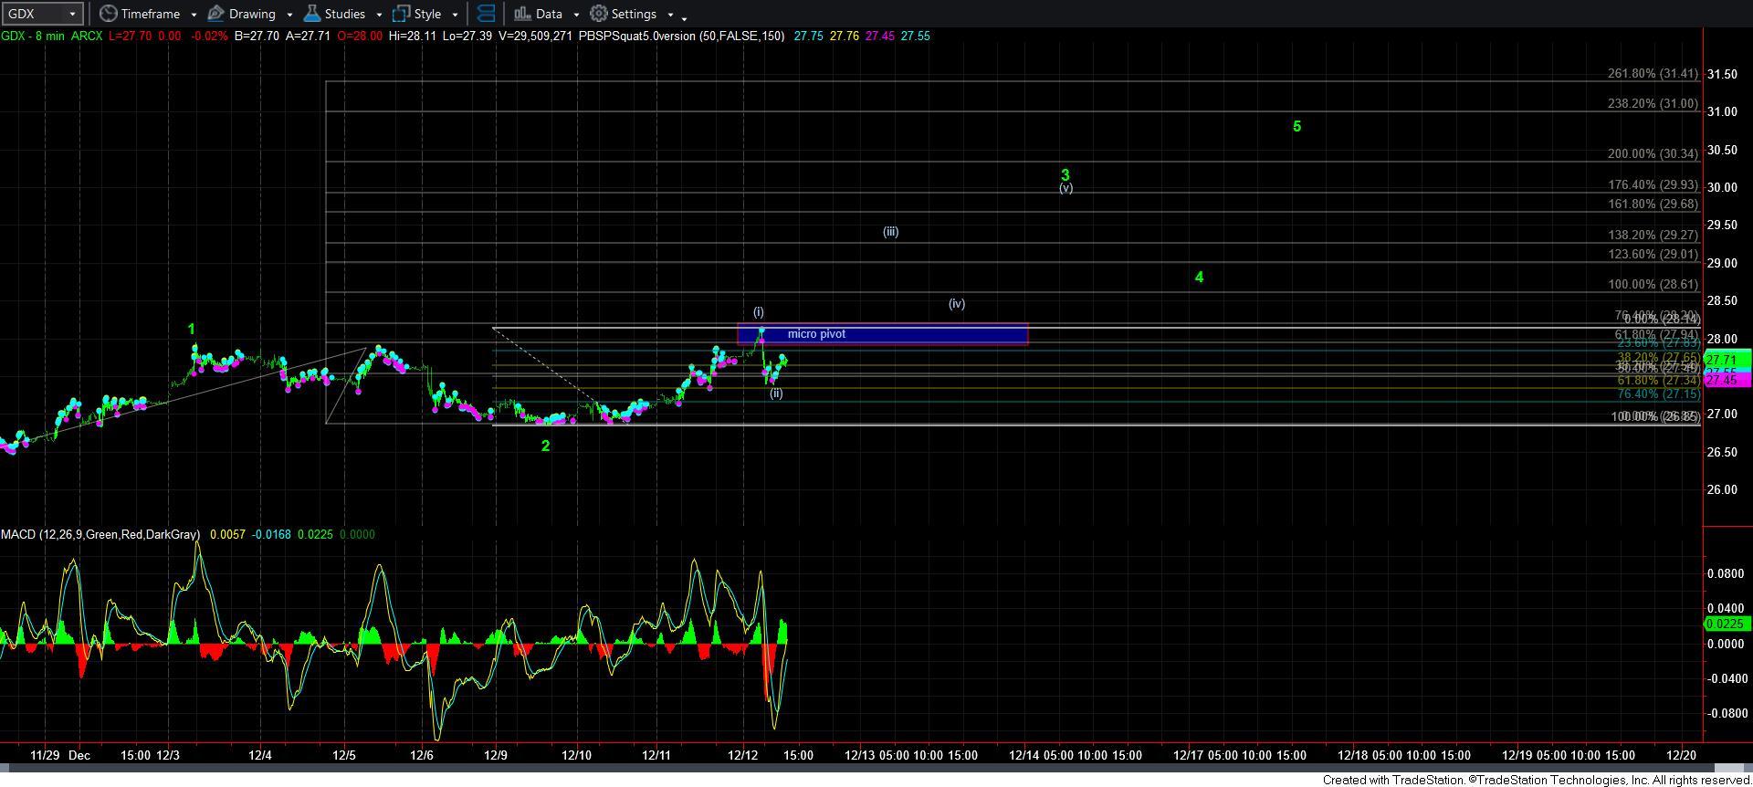Click the Studies flask icon

tap(312, 14)
